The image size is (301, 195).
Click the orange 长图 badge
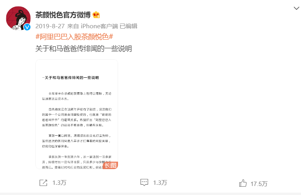pyautogui.click(x=111, y=165)
